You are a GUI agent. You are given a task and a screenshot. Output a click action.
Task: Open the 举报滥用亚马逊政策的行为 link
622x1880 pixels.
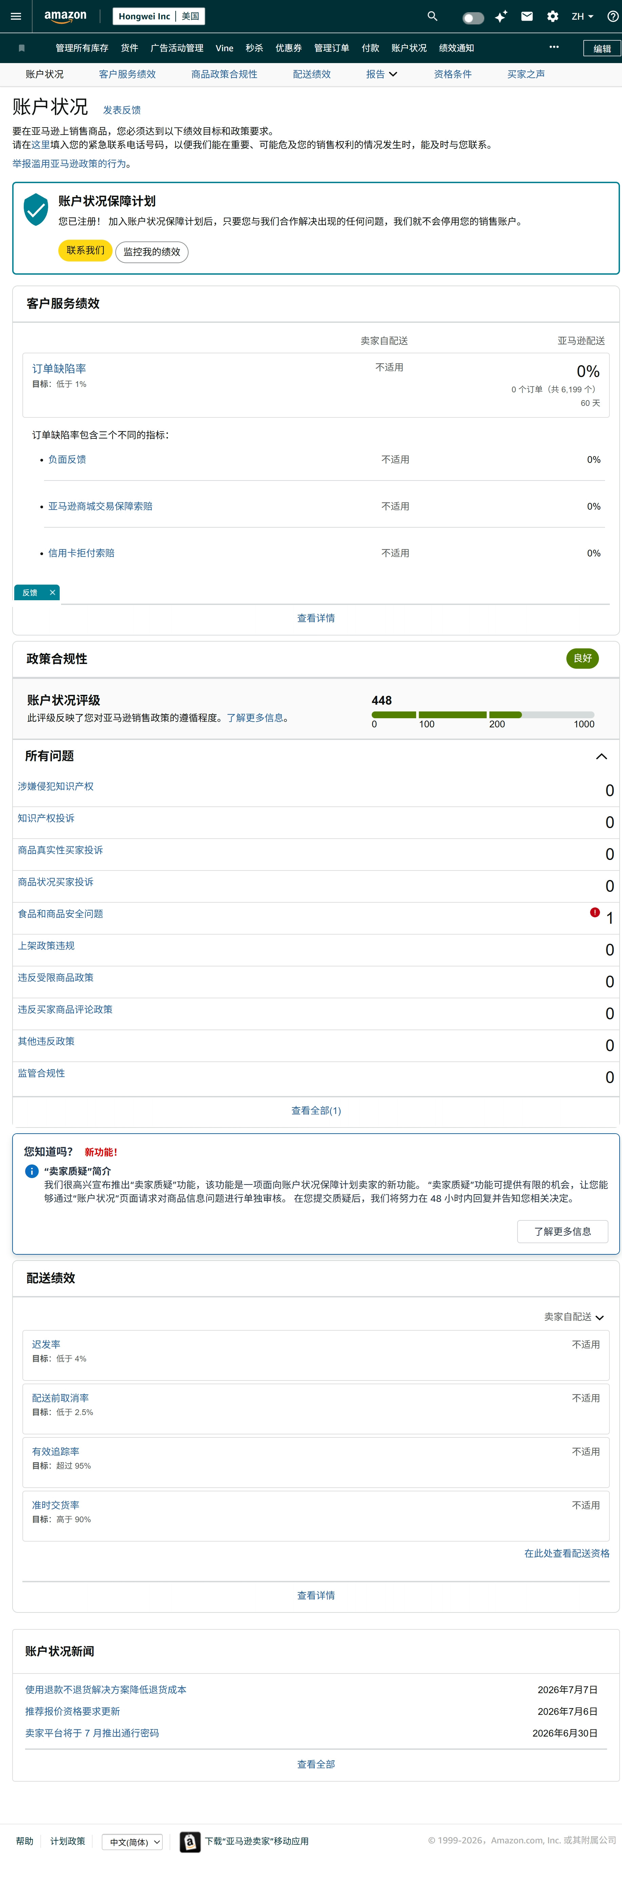[69, 163]
